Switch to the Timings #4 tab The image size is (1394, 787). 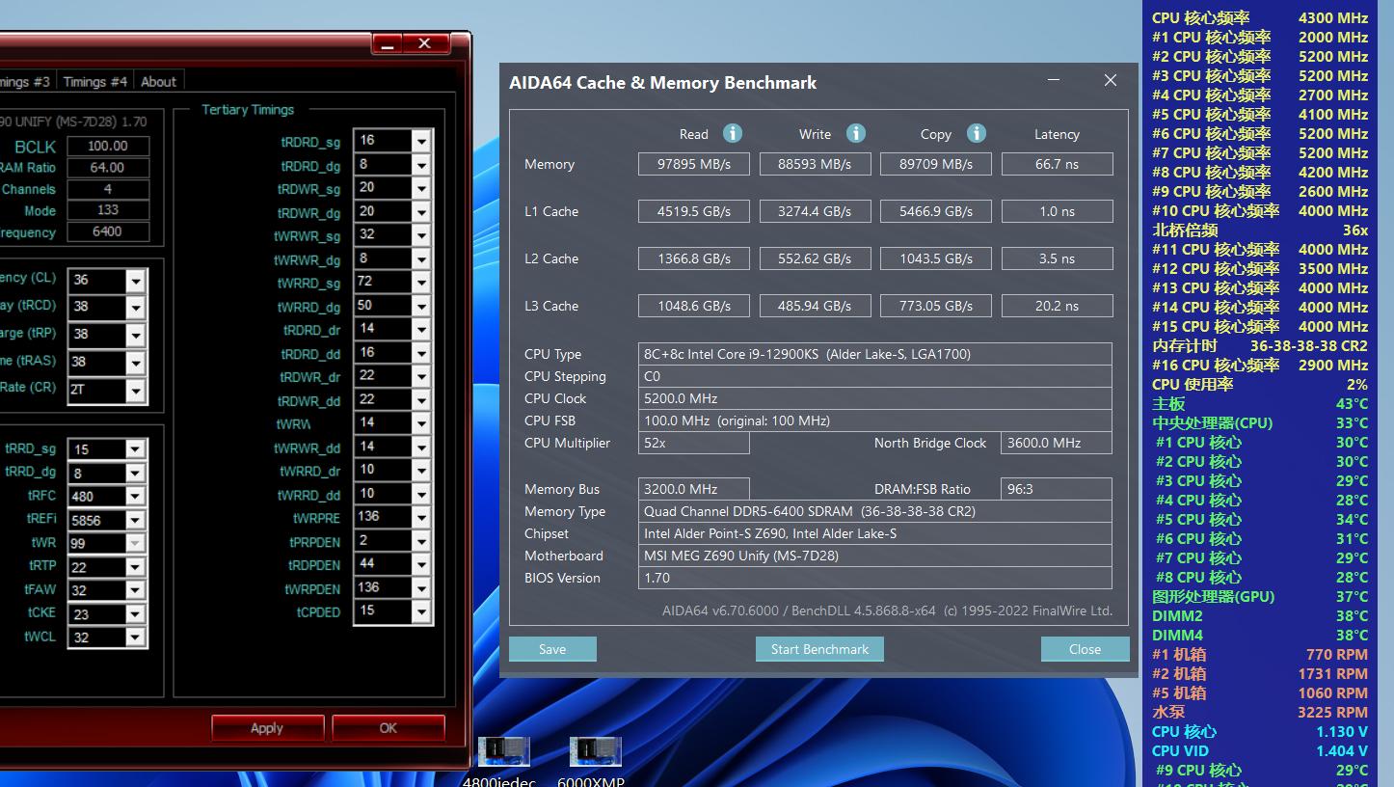coord(94,82)
